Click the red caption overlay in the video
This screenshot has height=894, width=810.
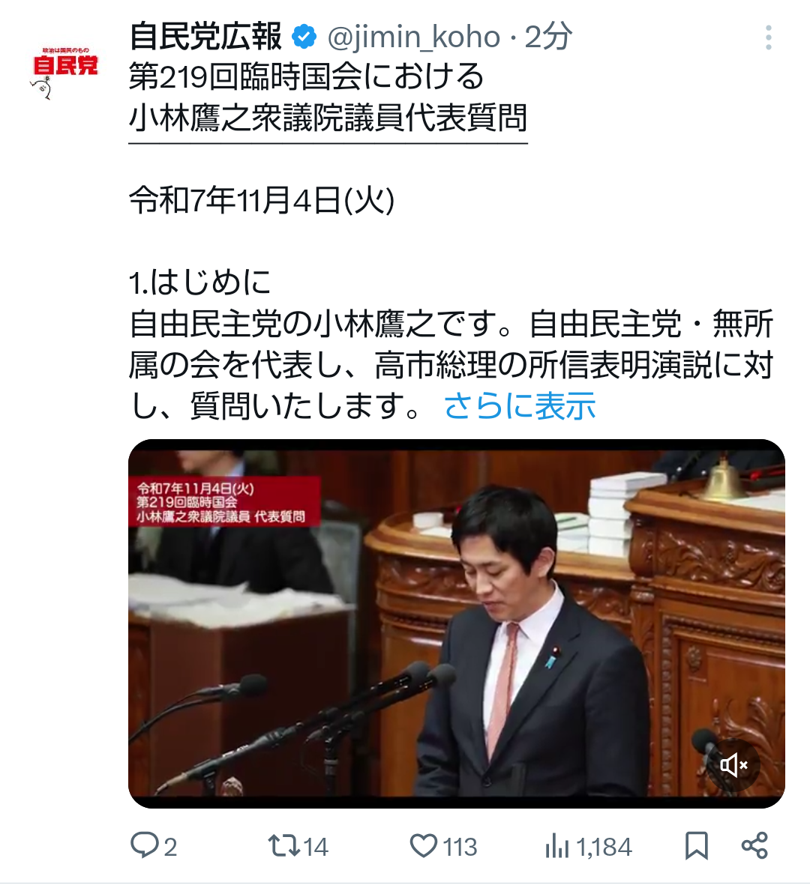[223, 502]
